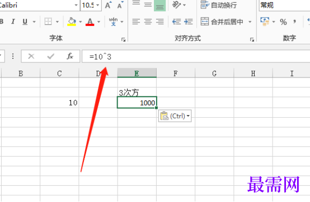Viewport: 310px width, 202px height.
Task: Open fill color dropdown arrow
Action: tap(80, 22)
